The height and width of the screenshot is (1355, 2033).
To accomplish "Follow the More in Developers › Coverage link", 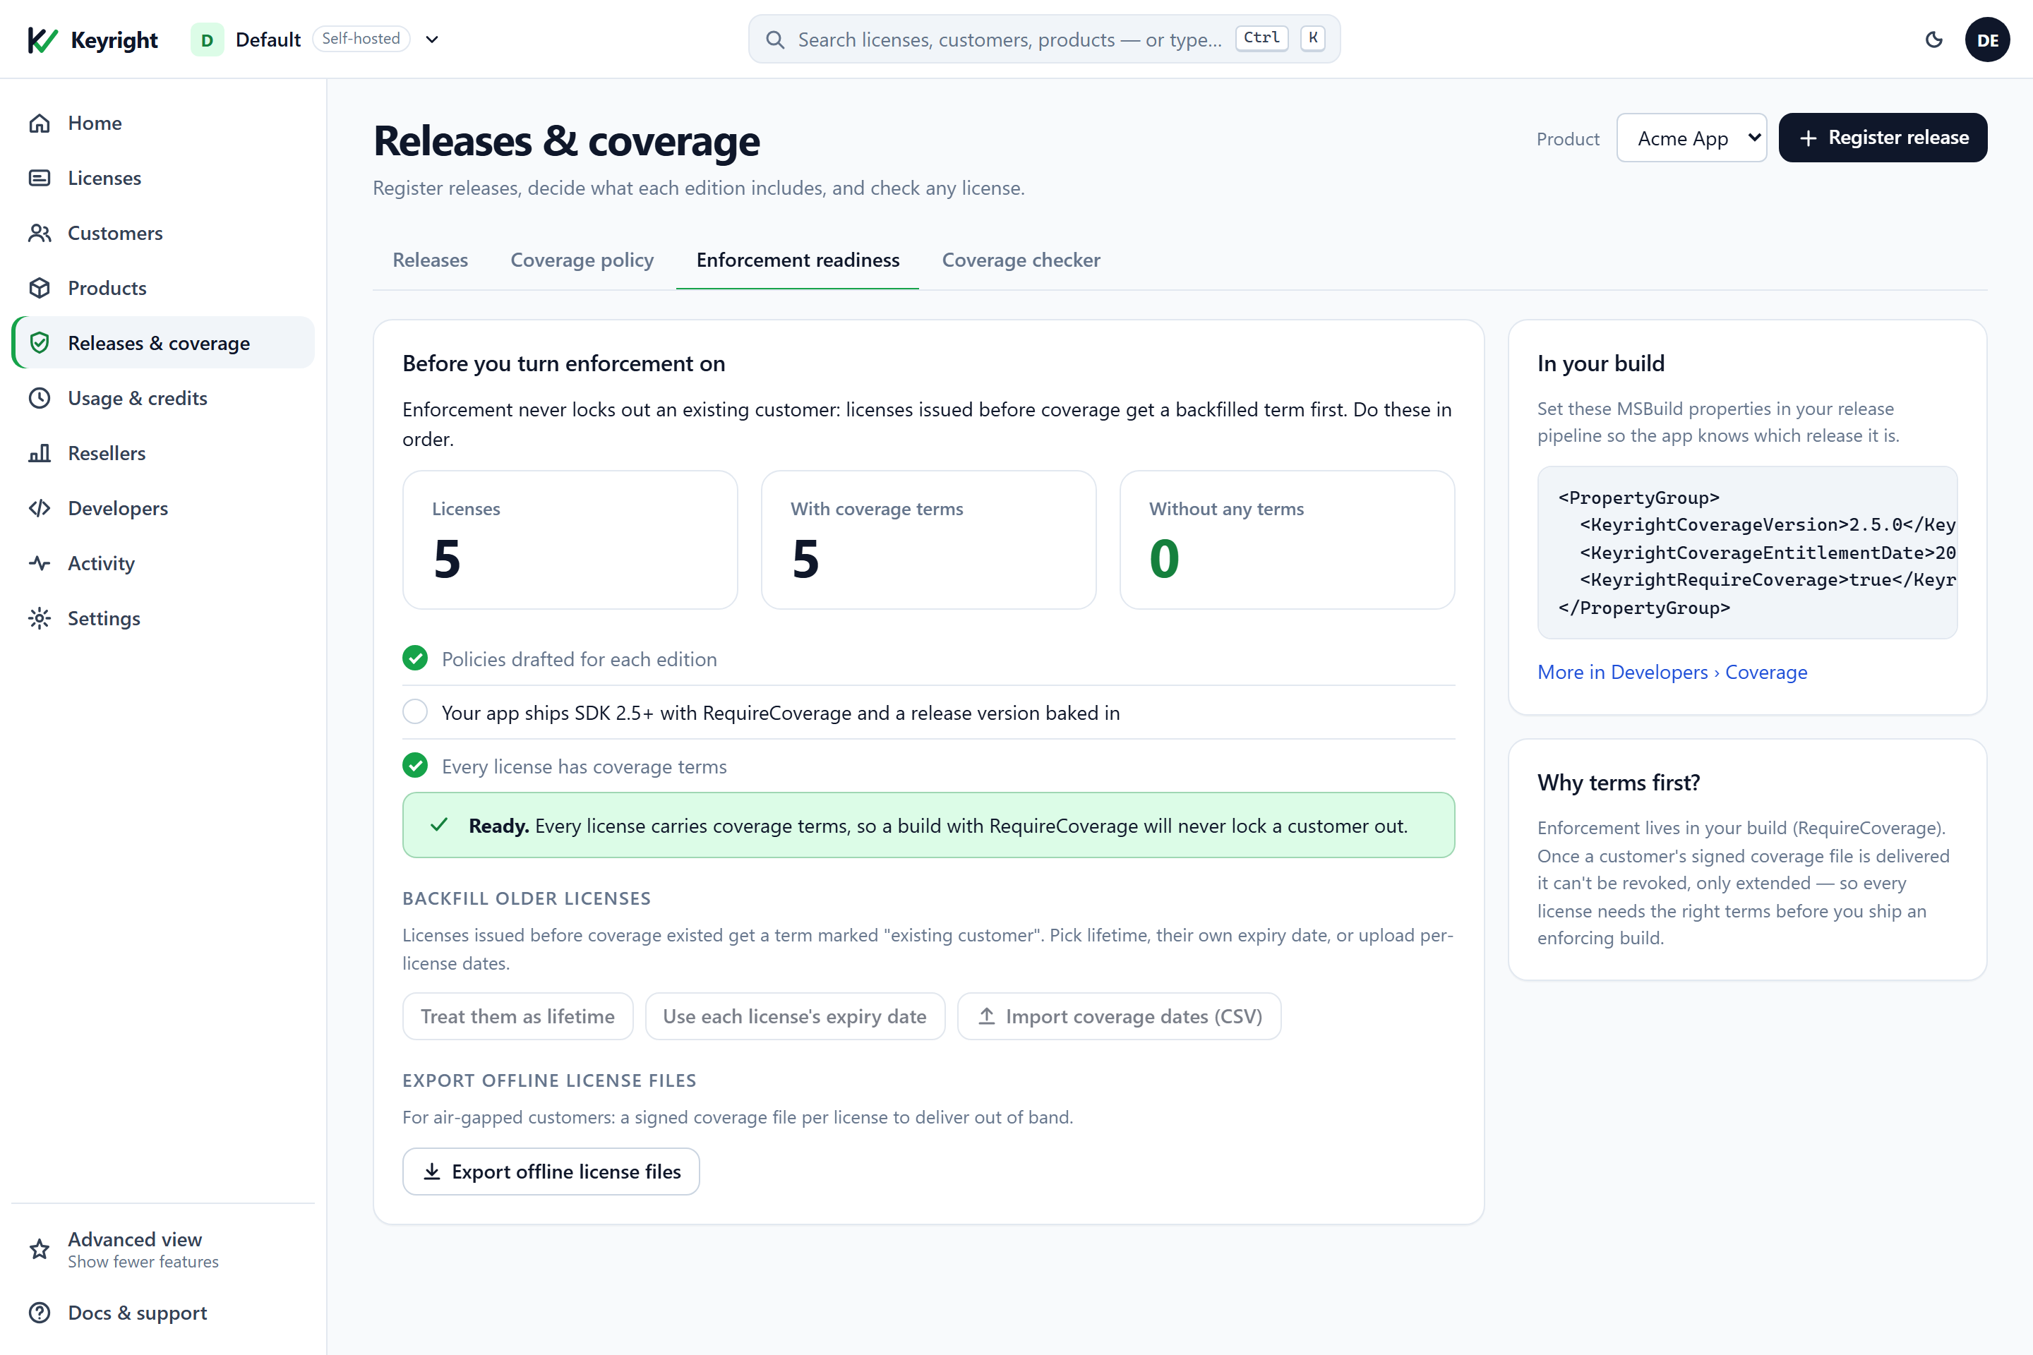I will 1672,671.
